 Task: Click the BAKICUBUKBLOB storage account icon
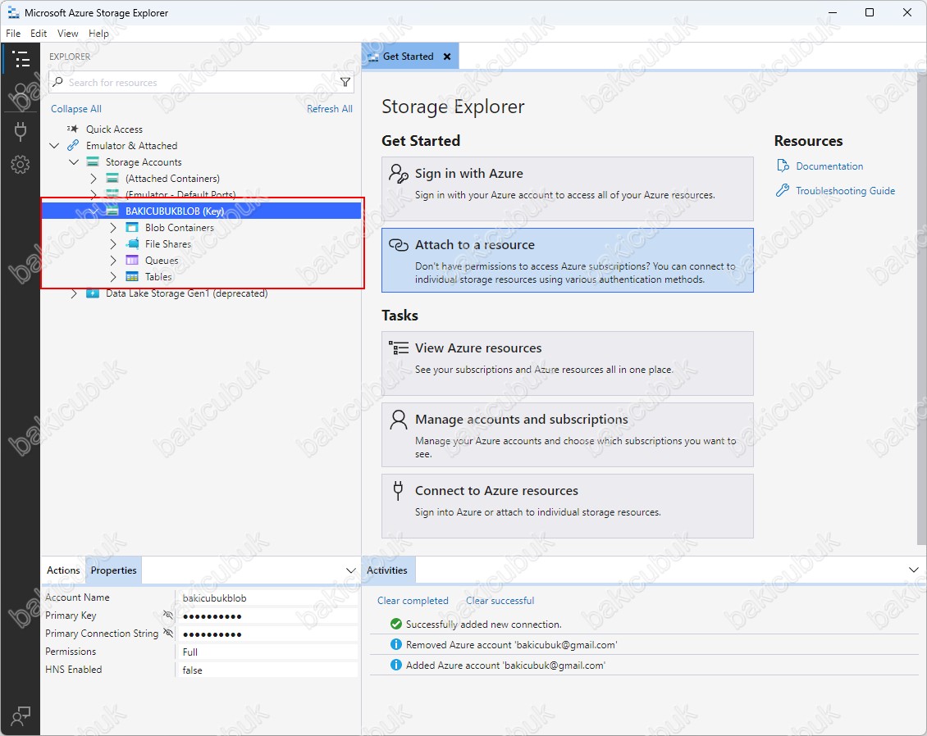pos(112,211)
